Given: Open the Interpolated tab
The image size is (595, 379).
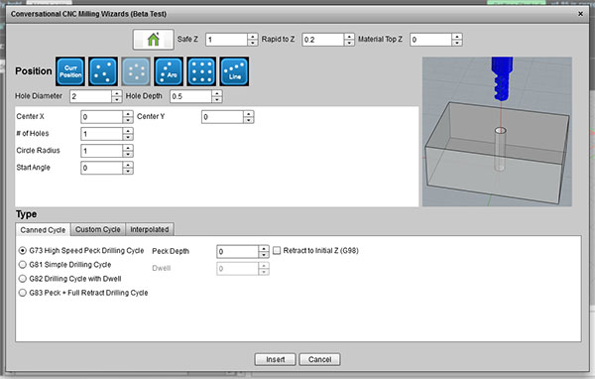Looking at the screenshot, I should [x=150, y=229].
